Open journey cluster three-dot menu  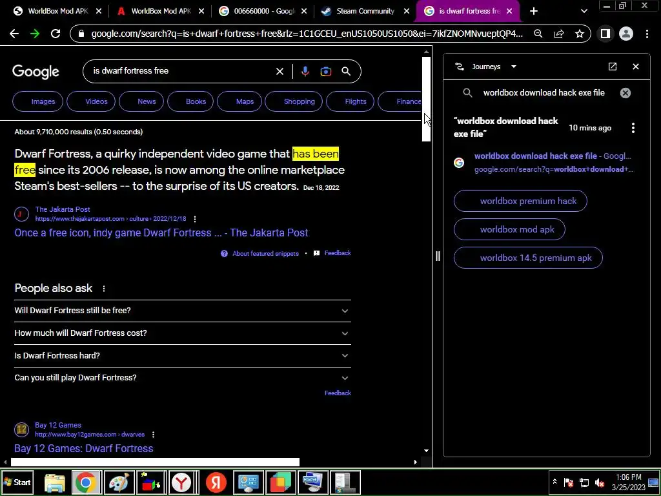pyautogui.click(x=633, y=128)
